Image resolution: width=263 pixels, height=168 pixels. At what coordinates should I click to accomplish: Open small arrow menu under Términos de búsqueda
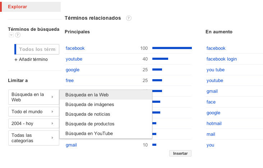point(11,35)
